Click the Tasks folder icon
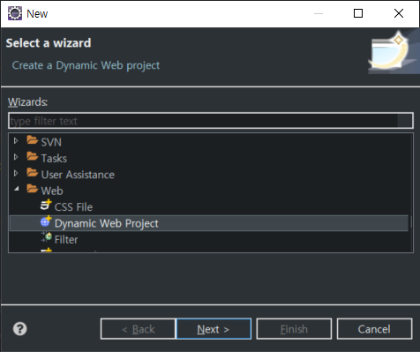The image size is (420, 352). point(32,156)
